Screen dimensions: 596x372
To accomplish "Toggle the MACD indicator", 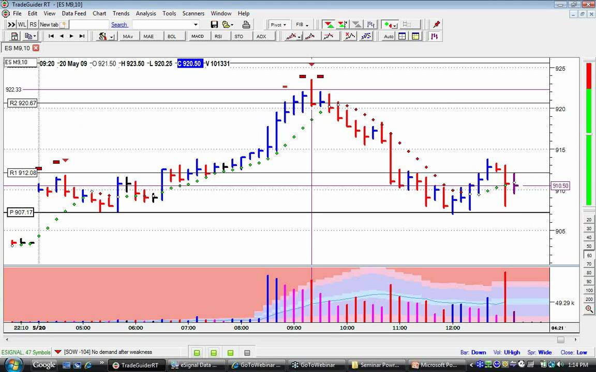I will pos(198,37).
